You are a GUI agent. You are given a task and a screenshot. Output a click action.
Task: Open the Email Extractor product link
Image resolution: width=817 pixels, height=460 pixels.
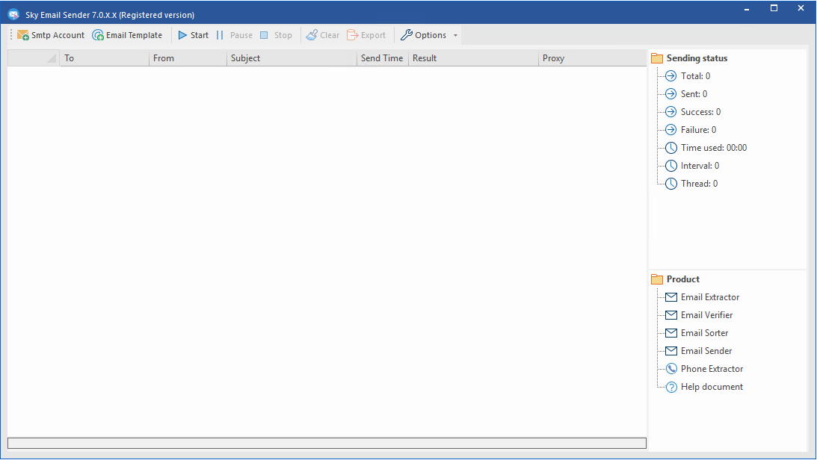click(710, 297)
